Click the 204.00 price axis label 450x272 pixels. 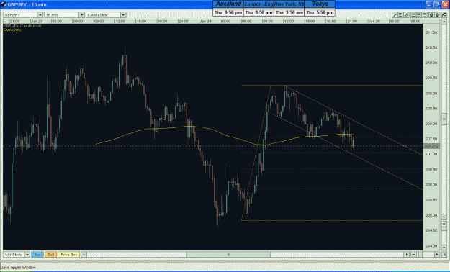point(431,246)
